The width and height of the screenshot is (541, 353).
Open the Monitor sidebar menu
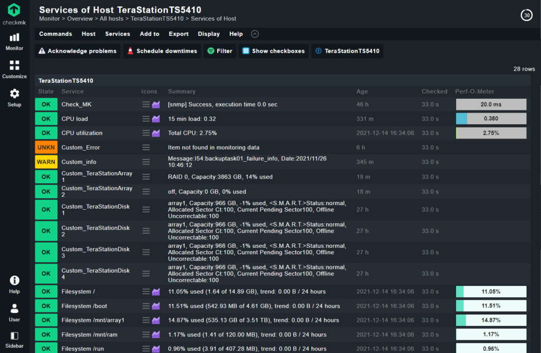coord(14,42)
